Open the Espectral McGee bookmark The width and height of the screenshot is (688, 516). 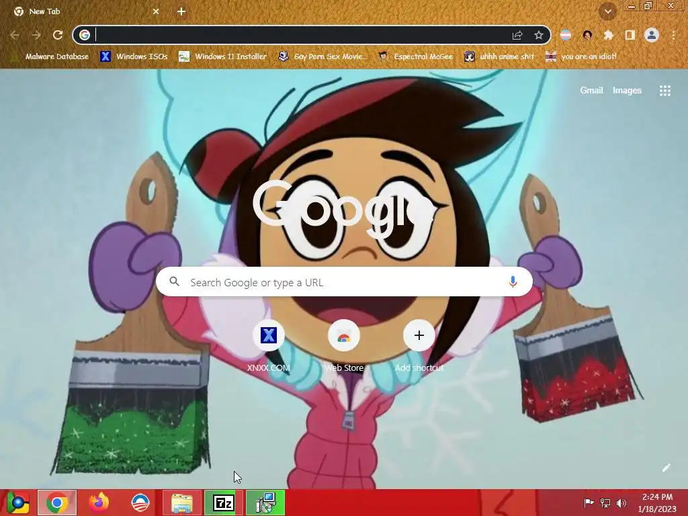tap(416, 56)
